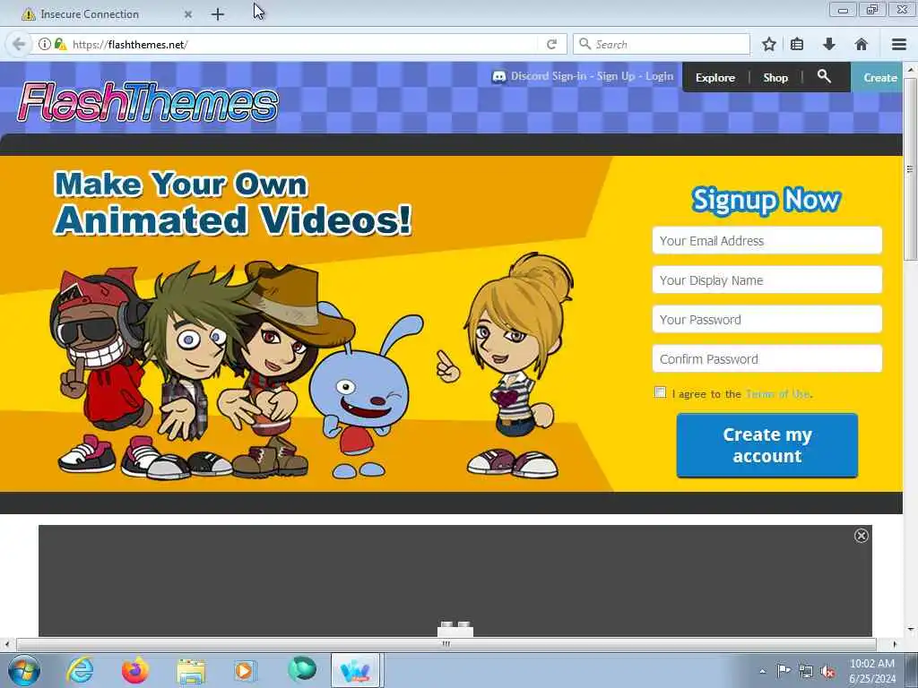Open the Firefox hamburger menu

click(899, 45)
